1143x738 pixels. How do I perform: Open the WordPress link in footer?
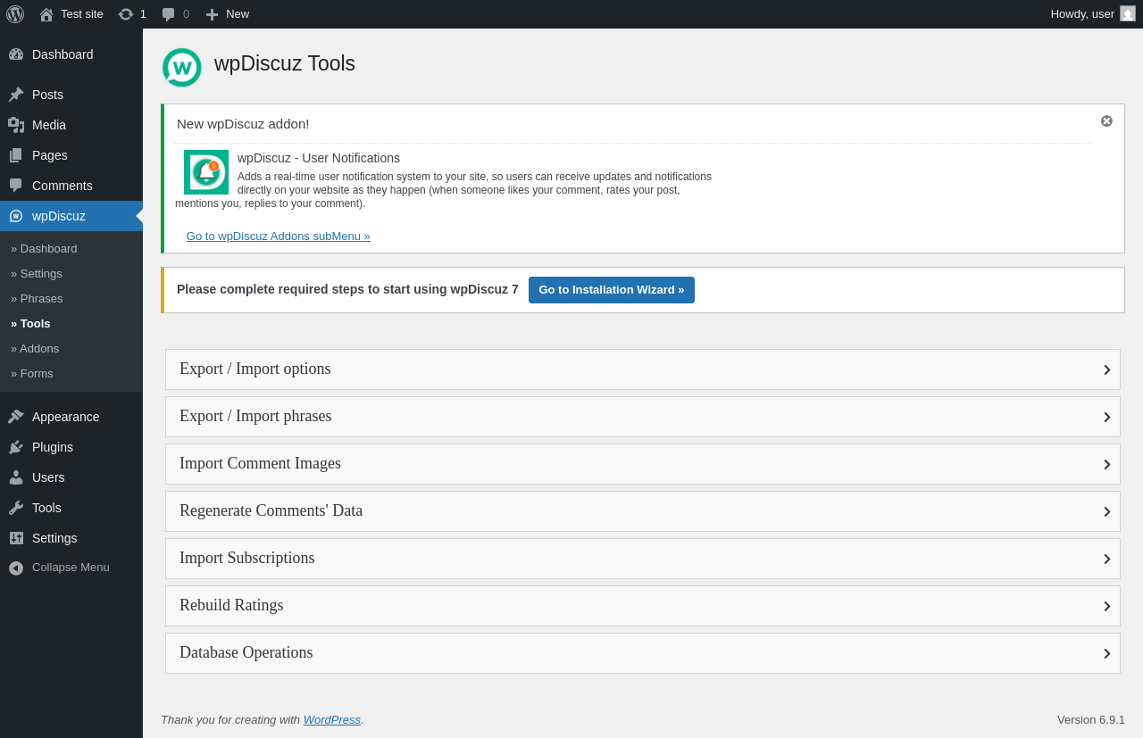(331, 720)
